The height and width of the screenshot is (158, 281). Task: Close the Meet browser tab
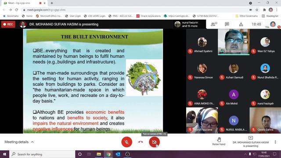[45, 3]
